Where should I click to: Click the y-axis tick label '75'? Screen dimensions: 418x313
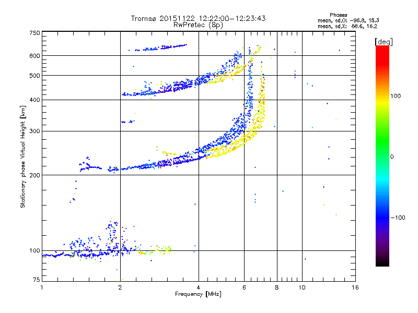[x=36, y=281]
